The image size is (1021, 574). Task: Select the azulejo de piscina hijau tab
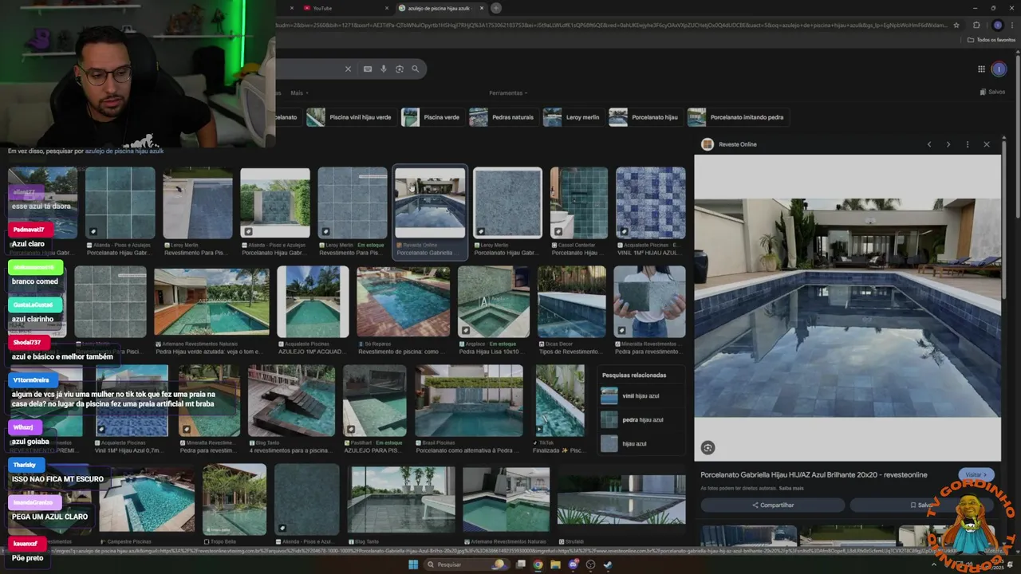click(440, 8)
